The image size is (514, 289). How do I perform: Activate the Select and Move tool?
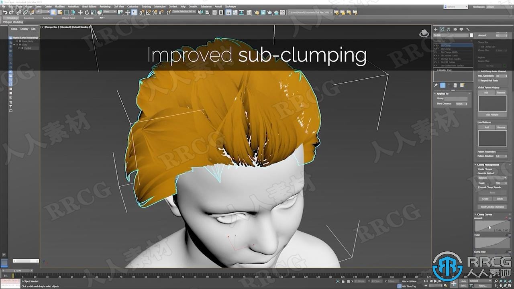pyautogui.click(x=80, y=12)
